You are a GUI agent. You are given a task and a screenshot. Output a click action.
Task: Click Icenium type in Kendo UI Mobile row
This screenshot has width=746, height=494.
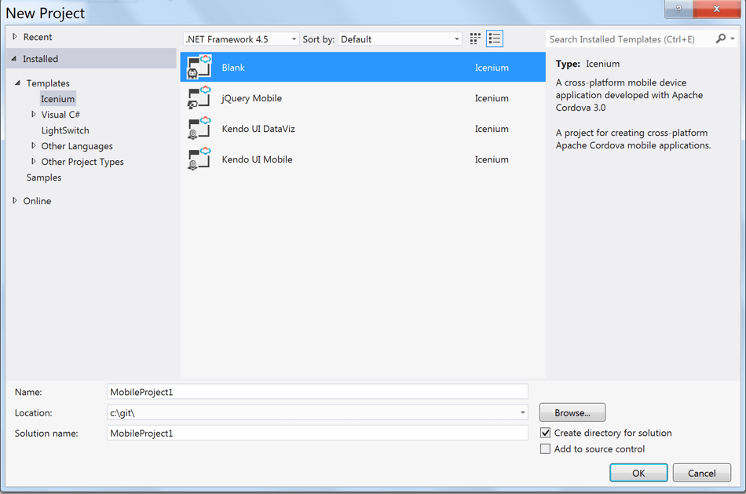[x=492, y=159]
